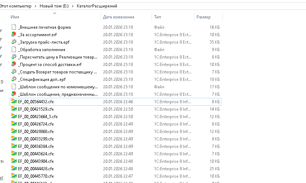Click the icon of _За ассортимент.erf
The height and width of the screenshot is (183, 306).
tap(14, 35)
